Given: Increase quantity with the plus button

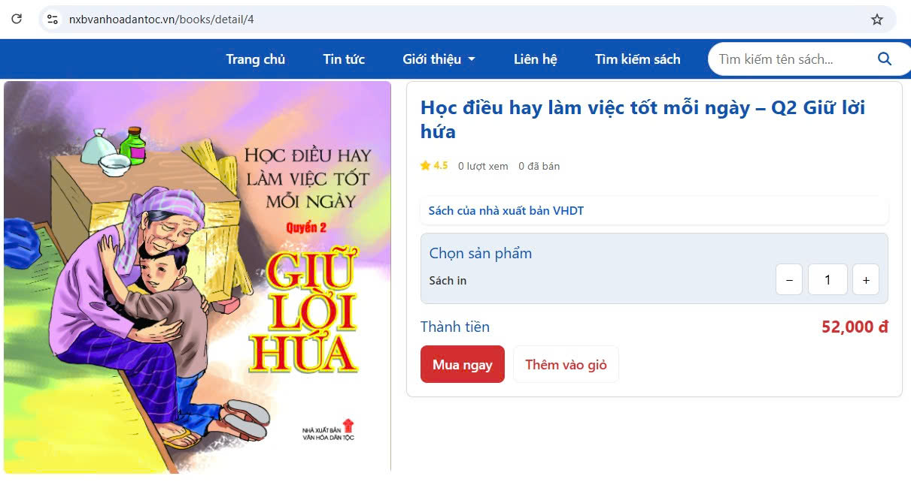Looking at the screenshot, I should pyautogui.click(x=866, y=280).
